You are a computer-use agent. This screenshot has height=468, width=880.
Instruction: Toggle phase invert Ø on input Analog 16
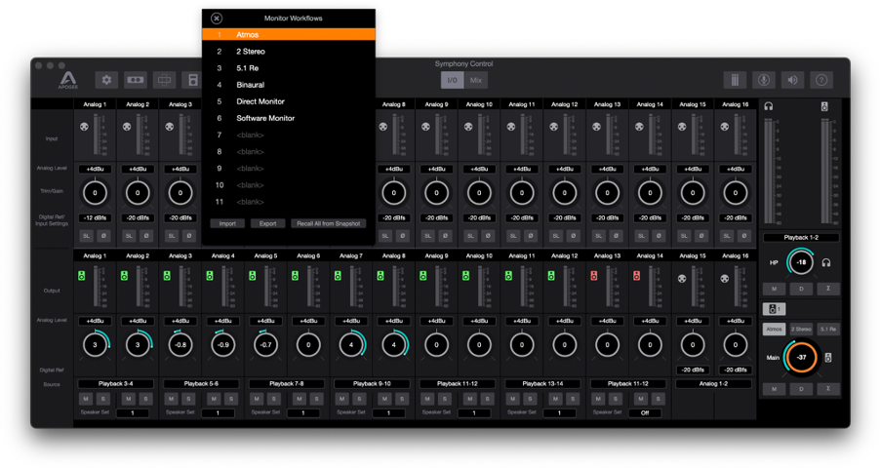coord(743,236)
